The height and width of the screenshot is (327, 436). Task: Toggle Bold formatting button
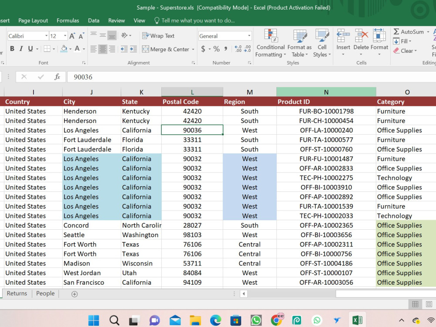12,49
